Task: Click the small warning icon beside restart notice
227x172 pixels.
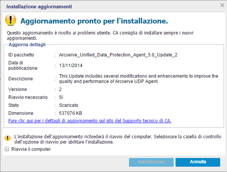Action: pyautogui.click(x=7, y=137)
